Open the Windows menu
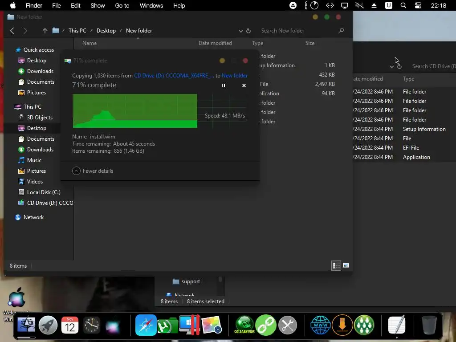Viewport: 456px width, 342px height. tap(151, 5)
